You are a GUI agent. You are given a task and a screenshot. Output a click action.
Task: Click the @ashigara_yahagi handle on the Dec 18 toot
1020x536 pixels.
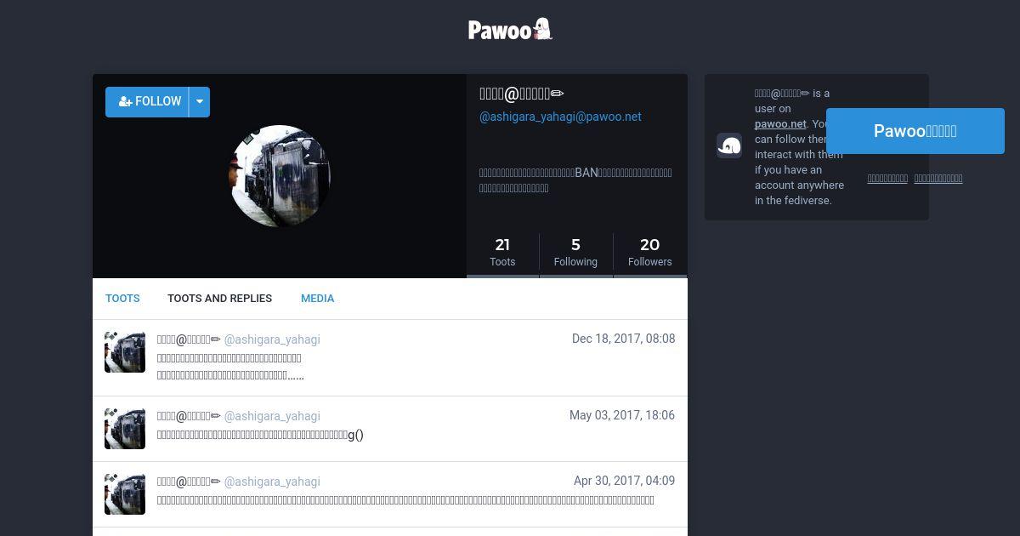[x=272, y=339]
